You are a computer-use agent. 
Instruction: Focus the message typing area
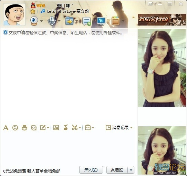[x=69, y=148]
